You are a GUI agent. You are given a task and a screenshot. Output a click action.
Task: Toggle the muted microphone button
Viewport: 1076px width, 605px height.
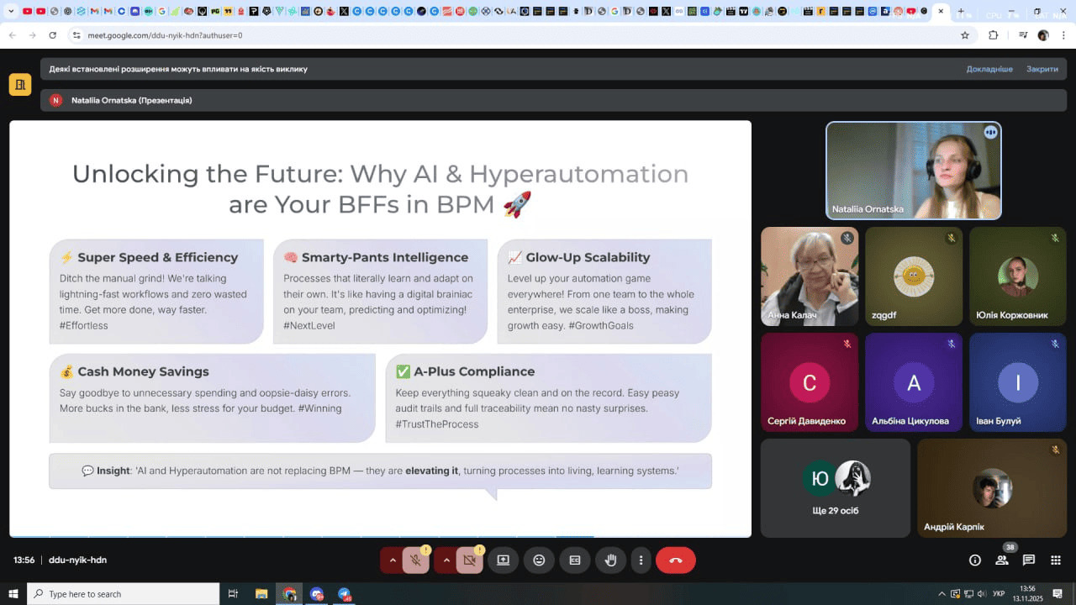tap(415, 560)
